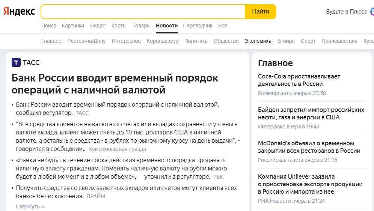
Task: Open the Общество category
Action: (226, 41)
